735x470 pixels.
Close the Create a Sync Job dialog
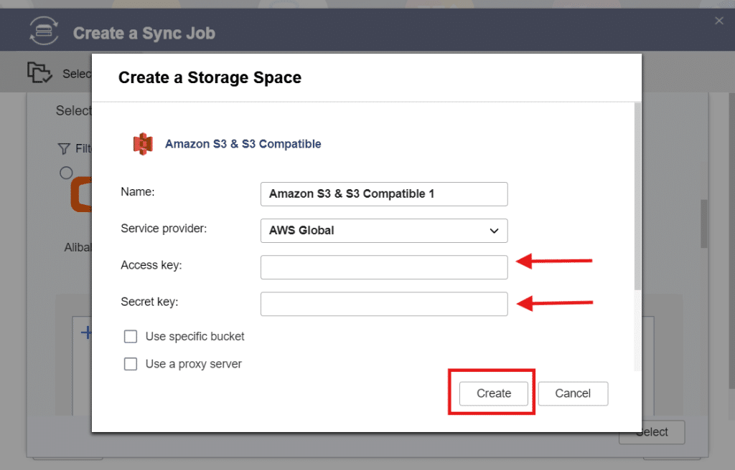pyautogui.click(x=718, y=20)
